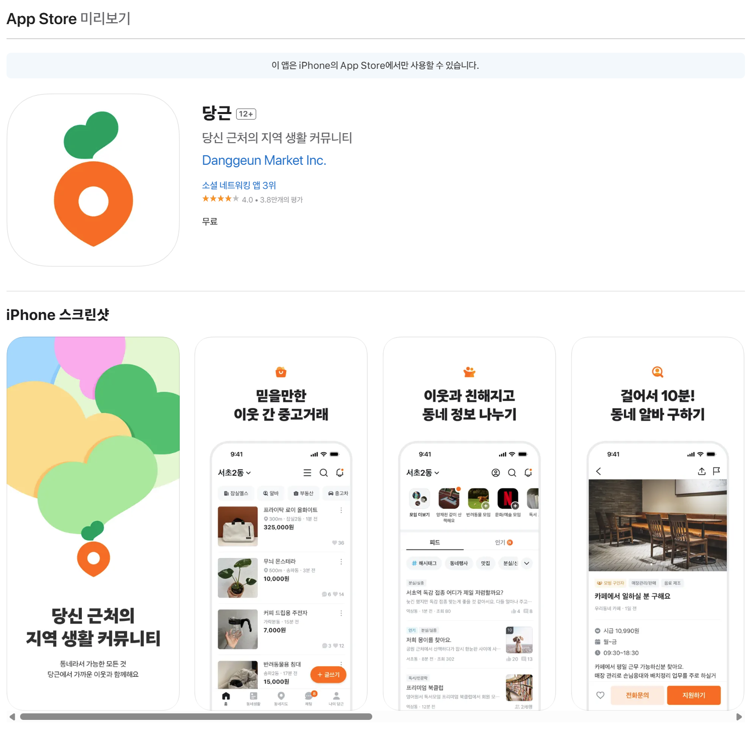The width and height of the screenshot is (753, 744).
Task: Click the 12+ age rating badge
Action: tap(246, 114)
